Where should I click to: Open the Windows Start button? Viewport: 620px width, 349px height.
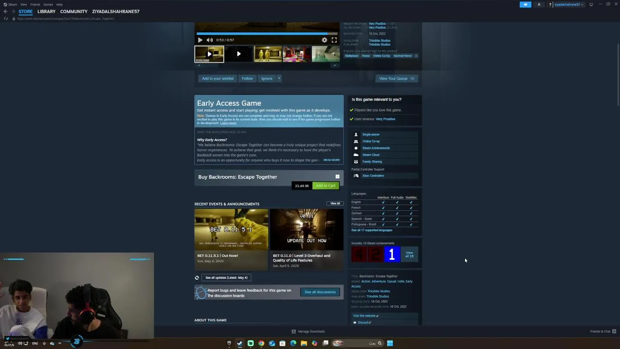click(x=390, y=343)
